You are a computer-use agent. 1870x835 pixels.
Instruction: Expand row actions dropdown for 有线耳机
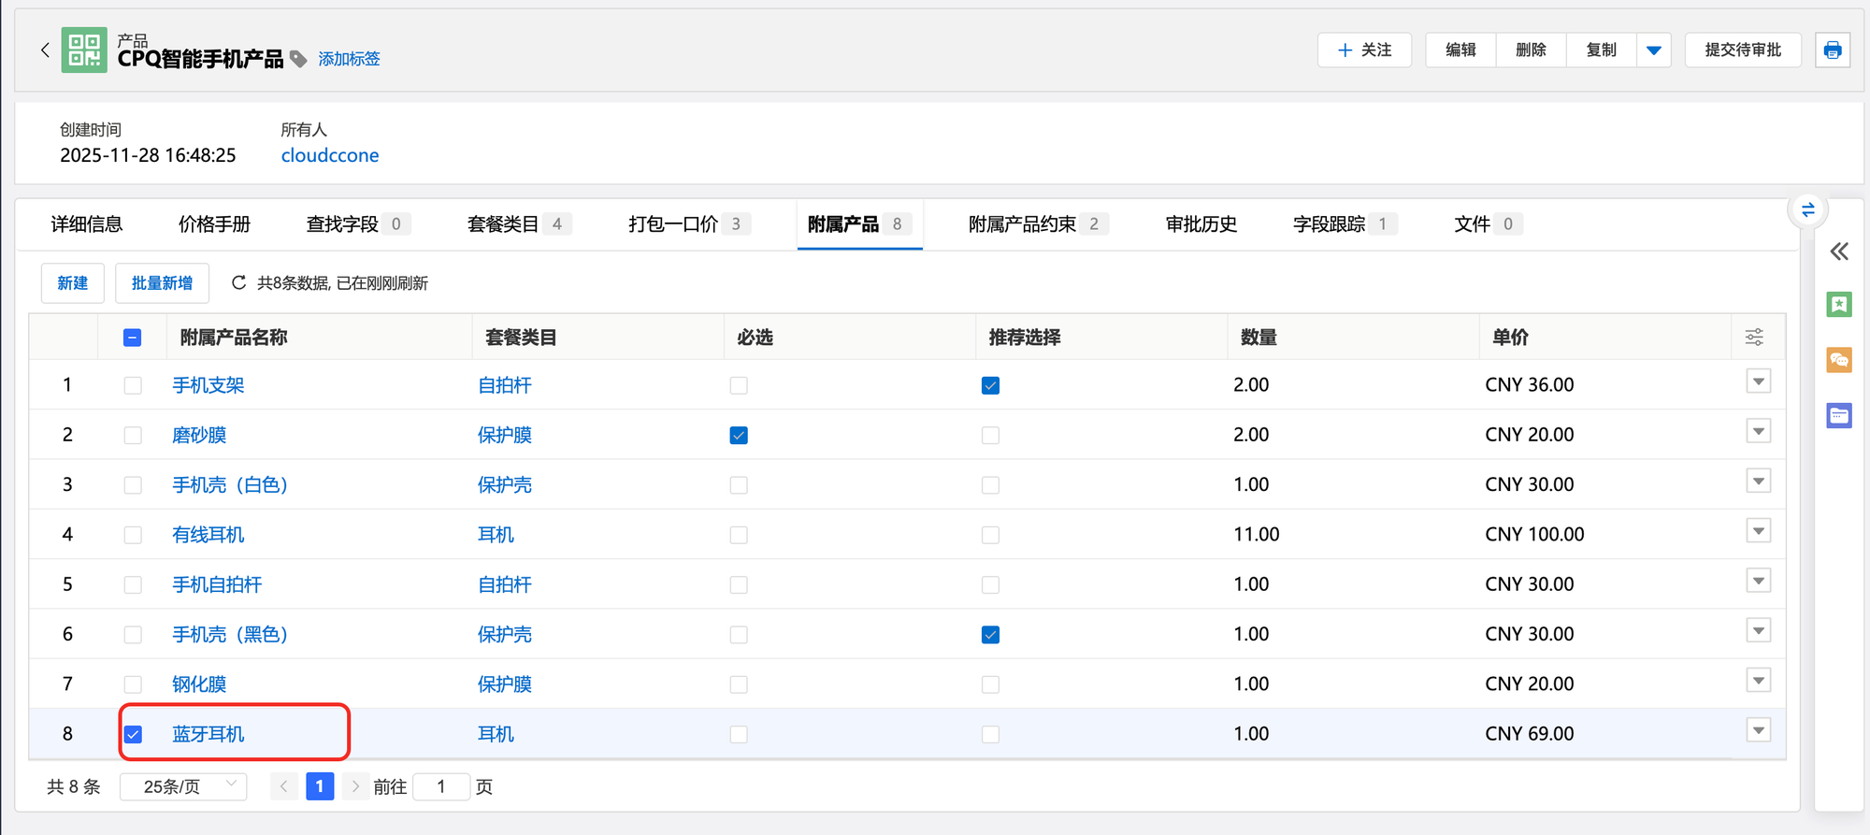[1758, 532]
